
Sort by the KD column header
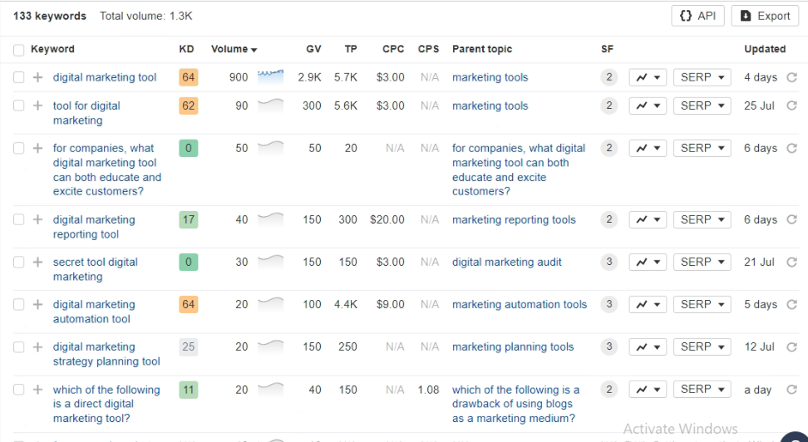(x=186, y=49)
